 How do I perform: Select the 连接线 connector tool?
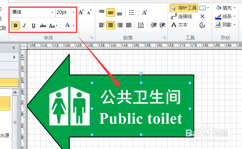pyautogui.click(x=181, y=16)
